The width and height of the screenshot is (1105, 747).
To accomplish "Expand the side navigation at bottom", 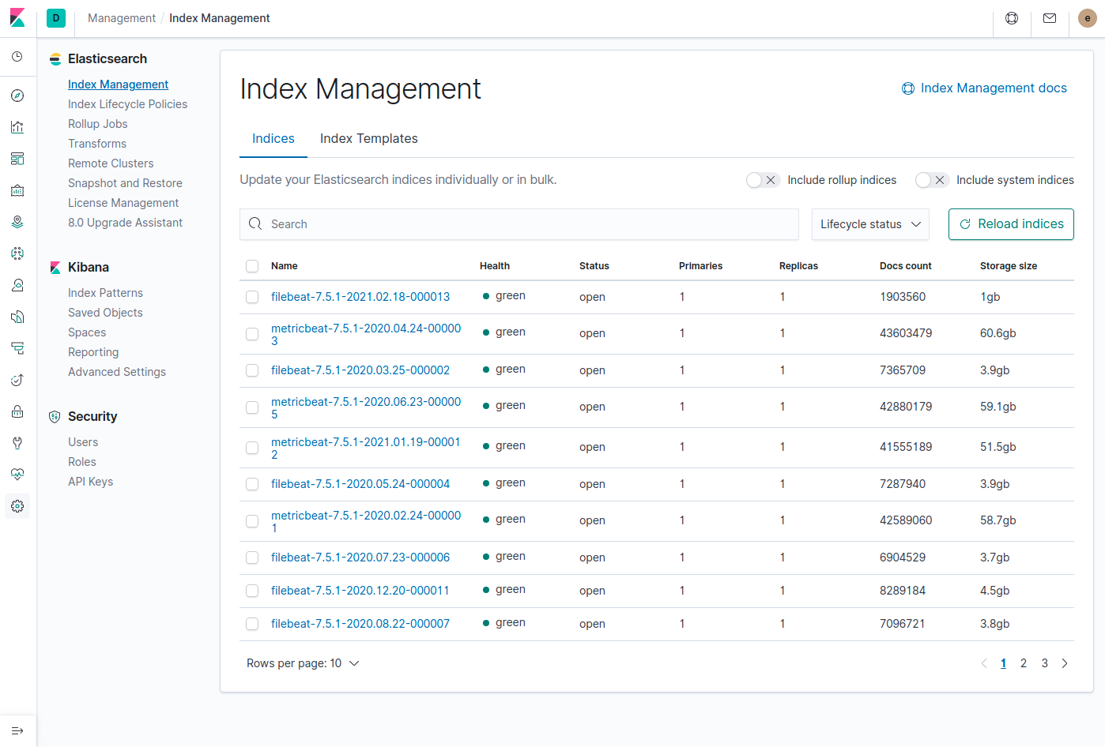I will pyautogui.click(x=17, y=731).
